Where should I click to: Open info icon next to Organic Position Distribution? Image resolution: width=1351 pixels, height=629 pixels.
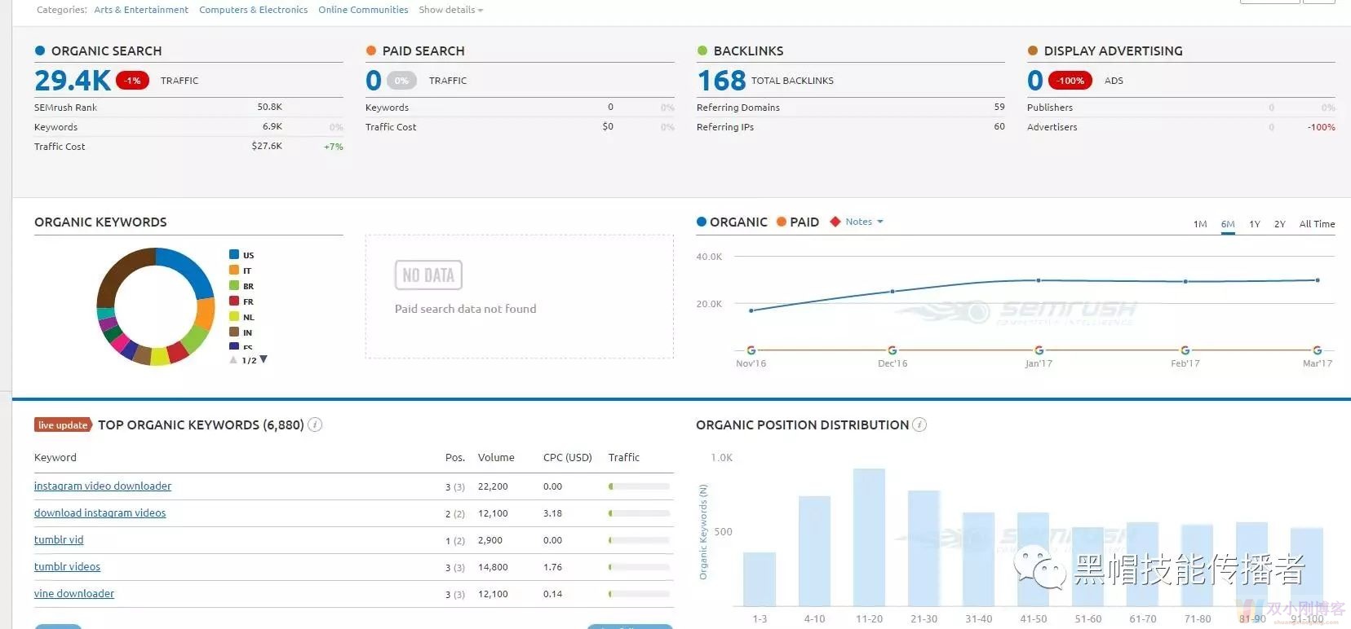(x=919, y=424)
